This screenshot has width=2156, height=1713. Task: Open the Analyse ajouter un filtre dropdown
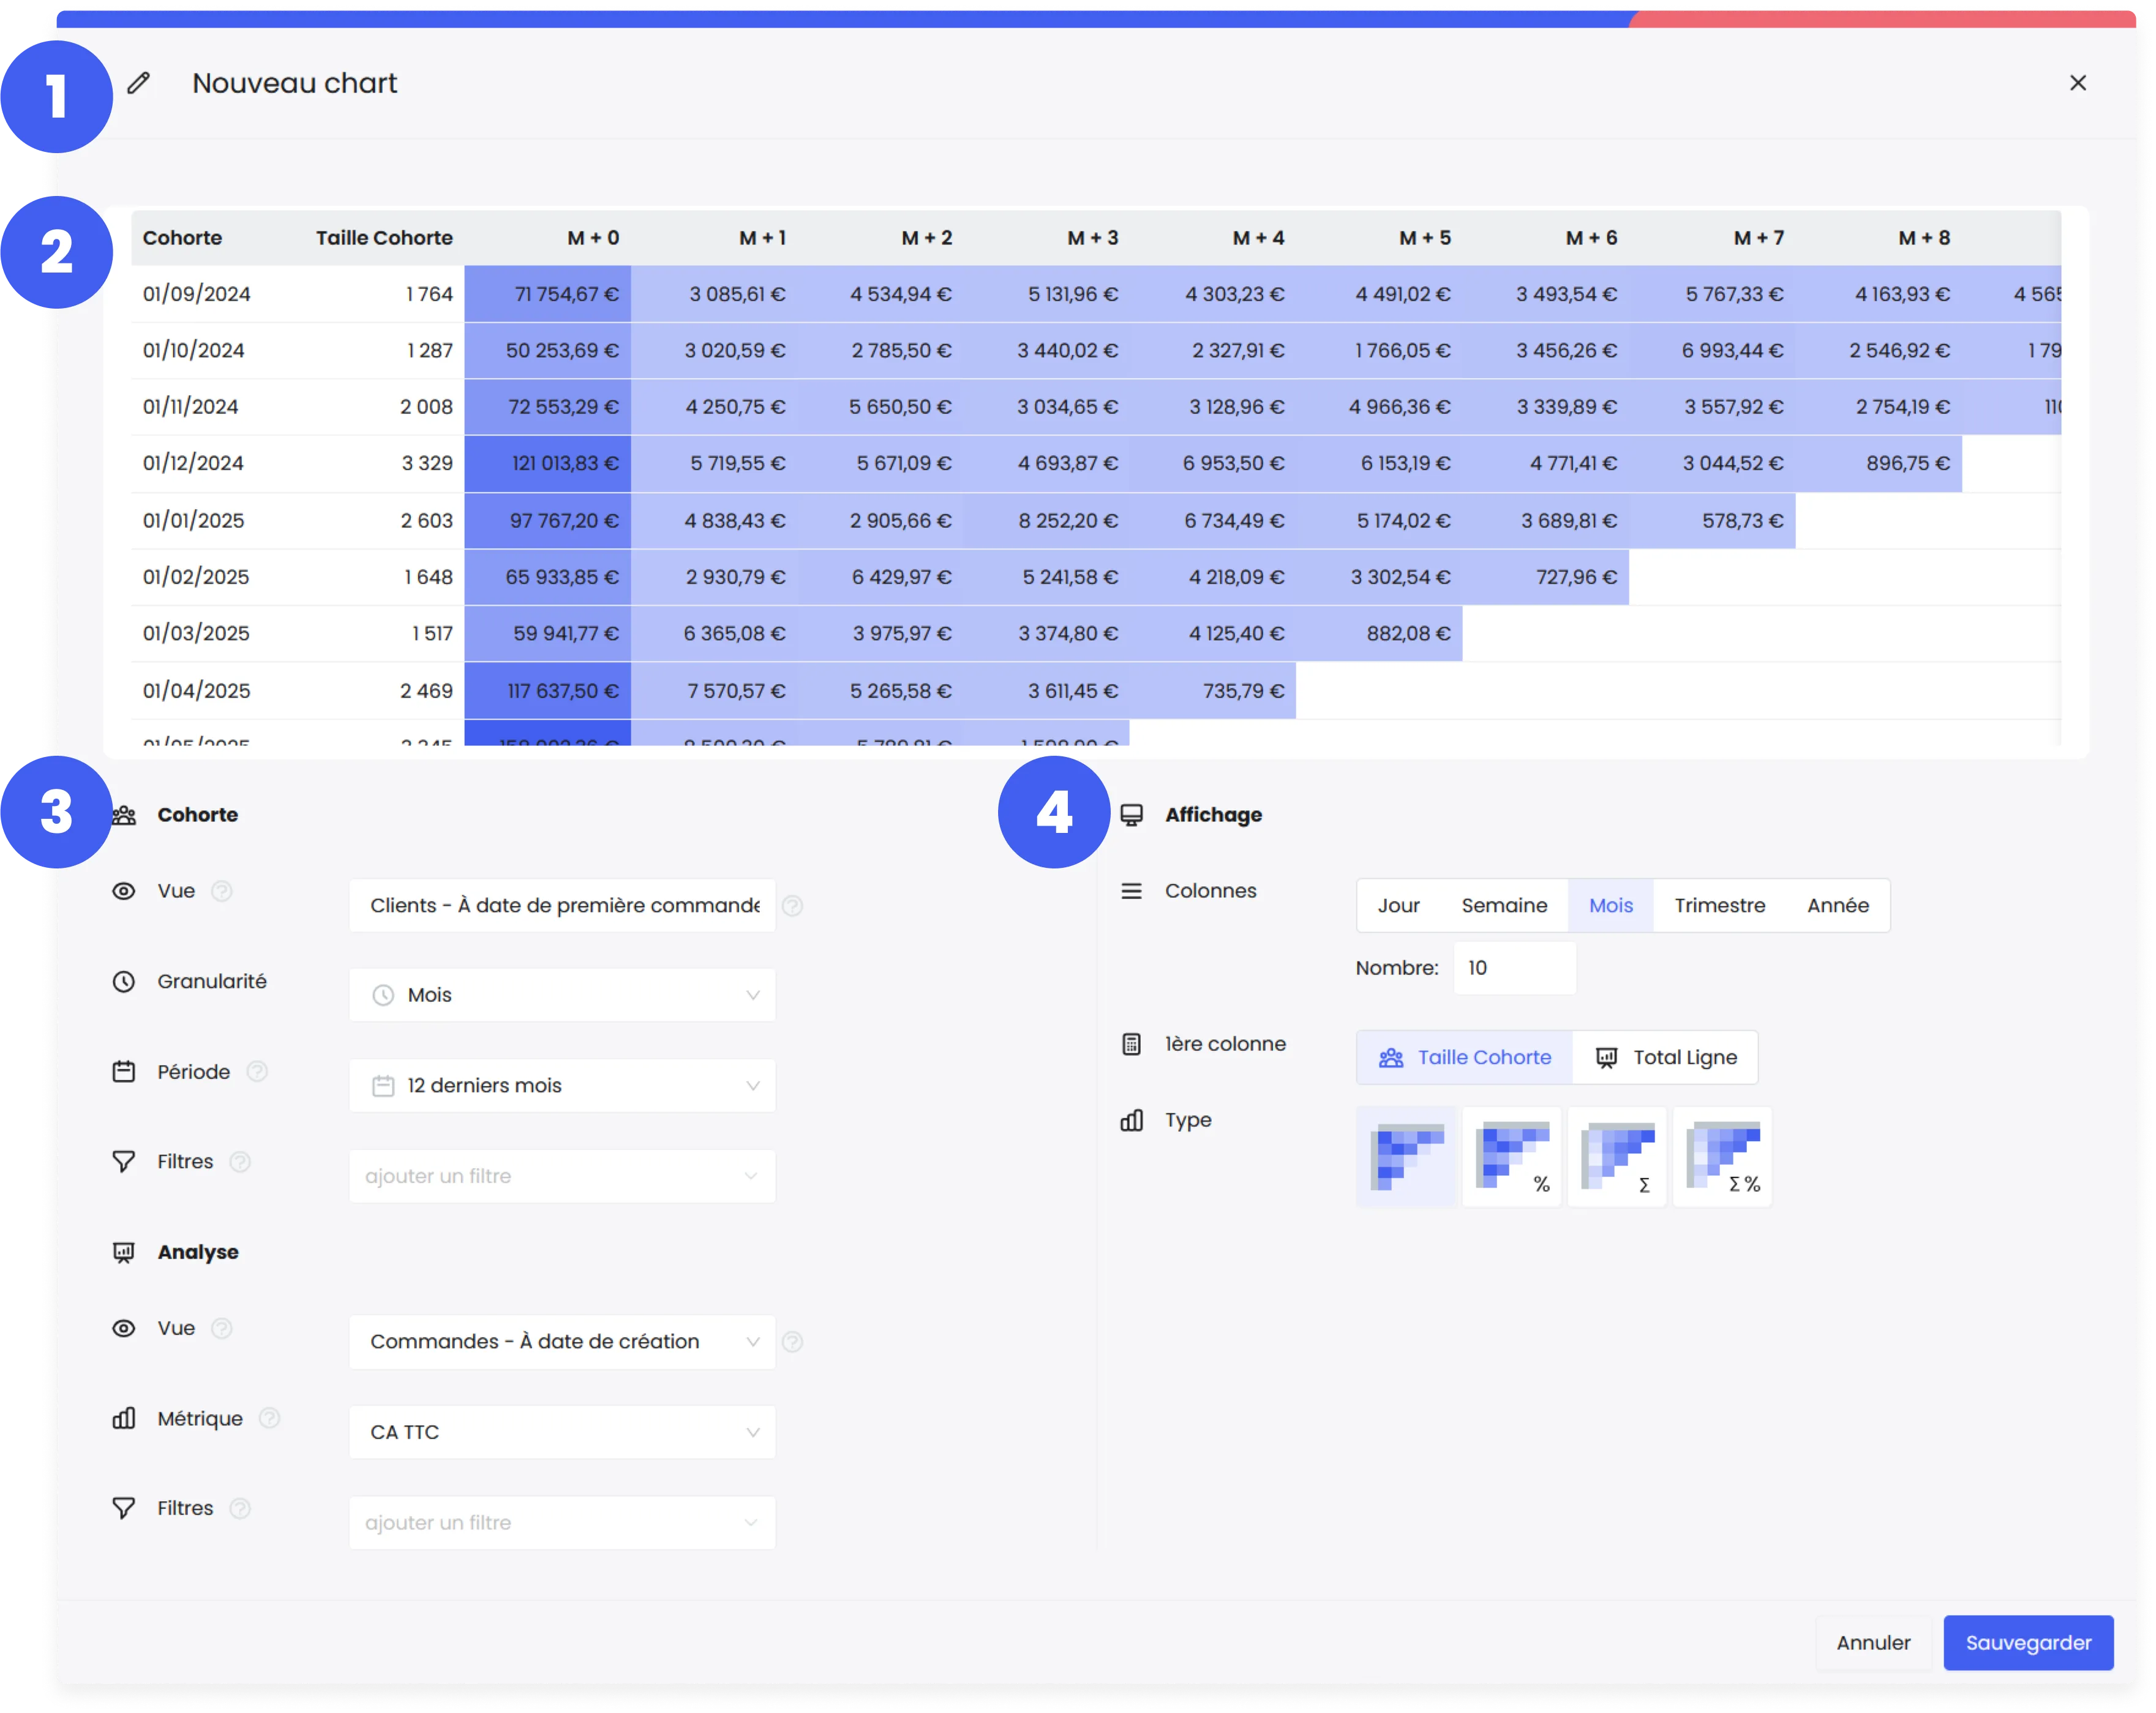pos(562,1523)
